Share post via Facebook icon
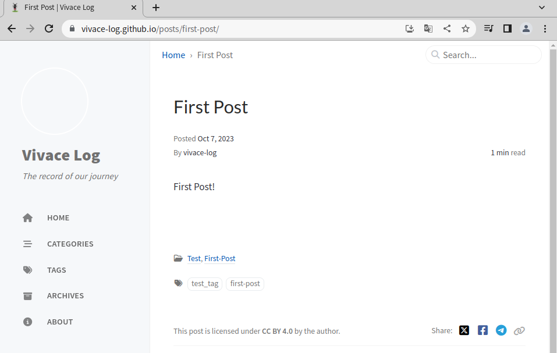 (x=483, y=330)
